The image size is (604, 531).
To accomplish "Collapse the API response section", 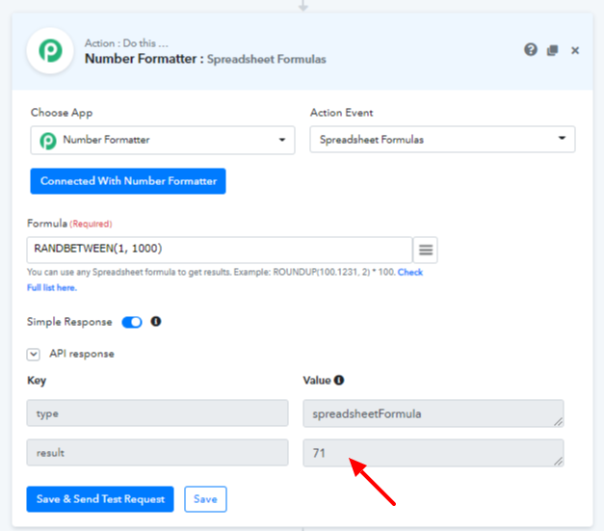I will point(34,354).
